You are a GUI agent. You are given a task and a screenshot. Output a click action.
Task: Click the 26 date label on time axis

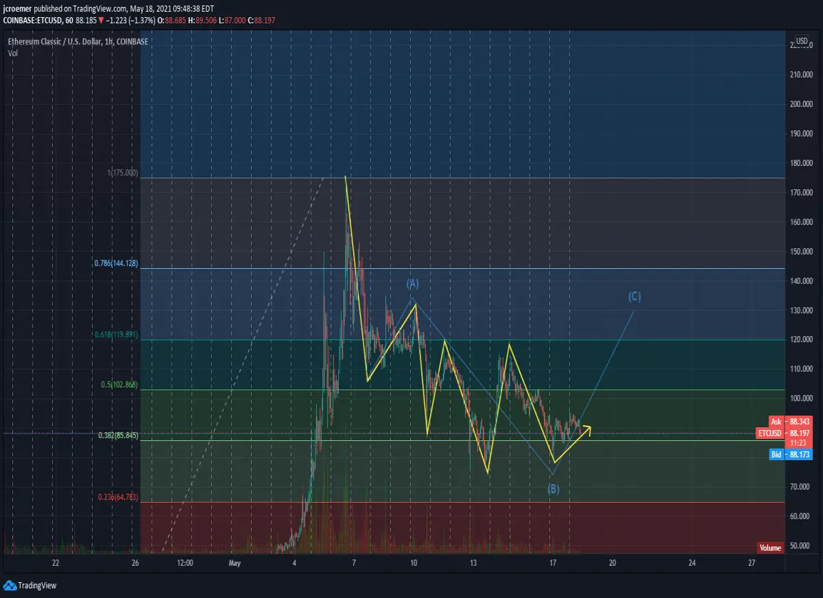click(x=135, y=564)
